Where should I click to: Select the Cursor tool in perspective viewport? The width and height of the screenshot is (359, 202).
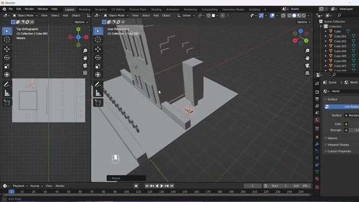[98, 39]
